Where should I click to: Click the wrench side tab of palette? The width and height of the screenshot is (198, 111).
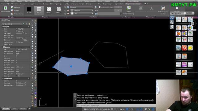point(172,18)
